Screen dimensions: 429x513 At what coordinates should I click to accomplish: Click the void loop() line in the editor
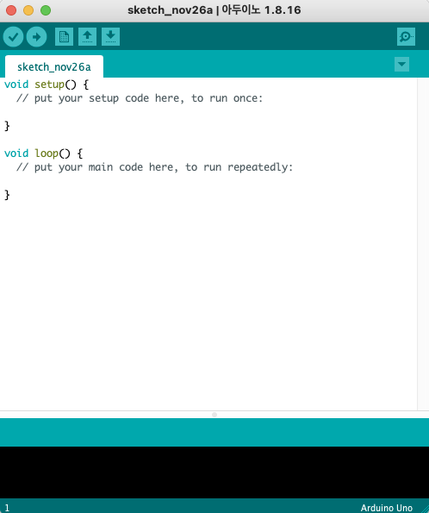(43, 153)
